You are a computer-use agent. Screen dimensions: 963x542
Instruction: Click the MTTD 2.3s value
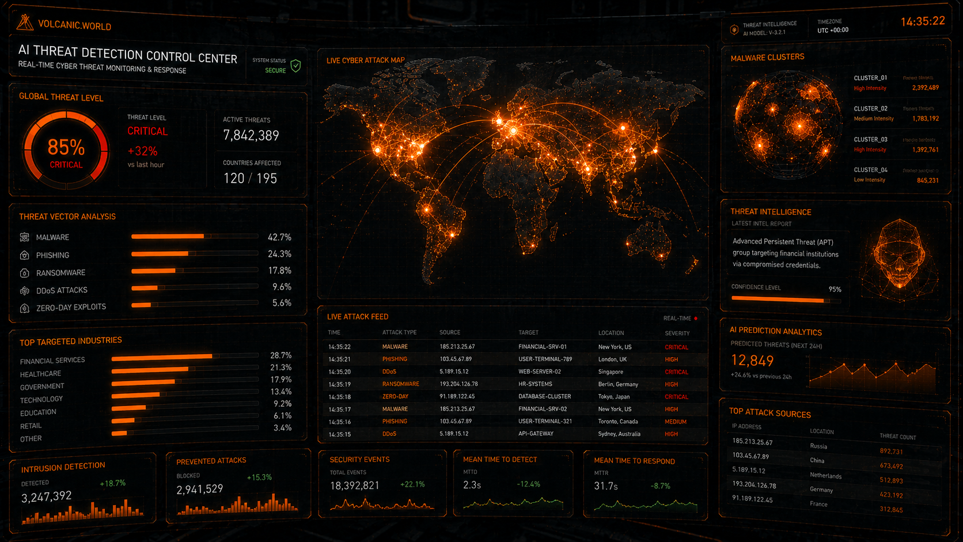point(472,485)
